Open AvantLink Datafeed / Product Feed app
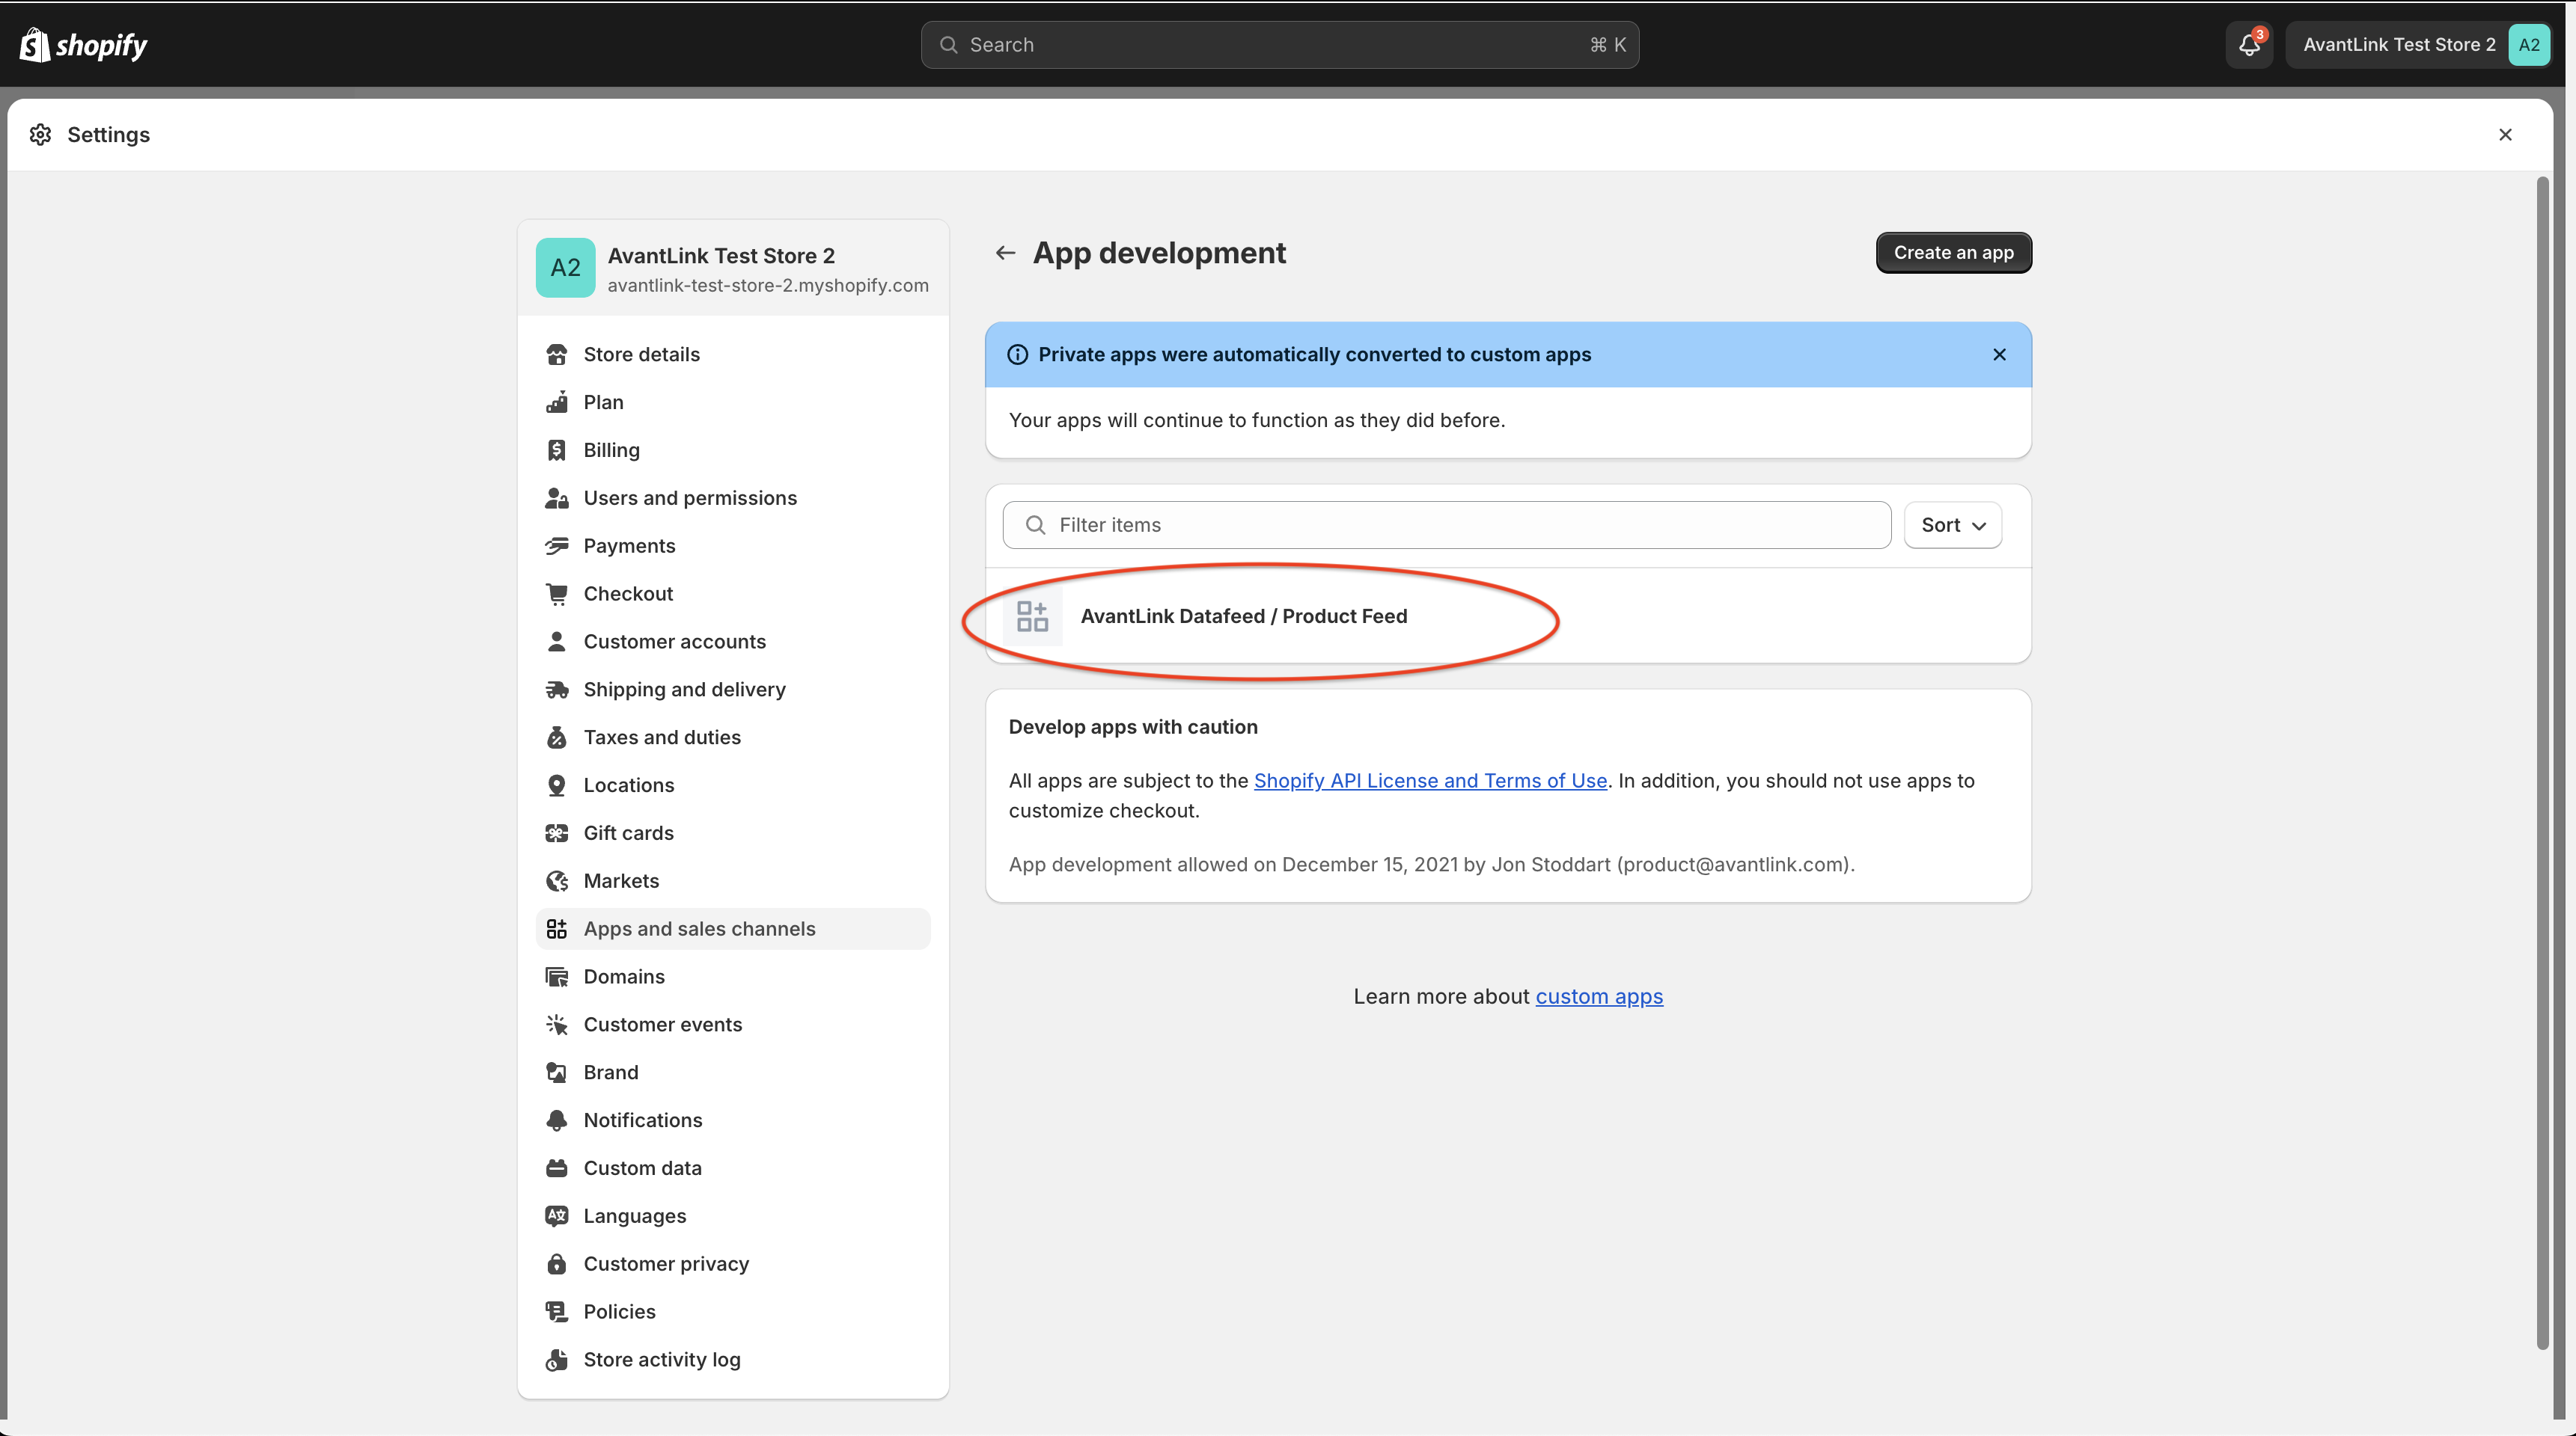This screenshot has height=1436, width=2576. coord(1507,616)
